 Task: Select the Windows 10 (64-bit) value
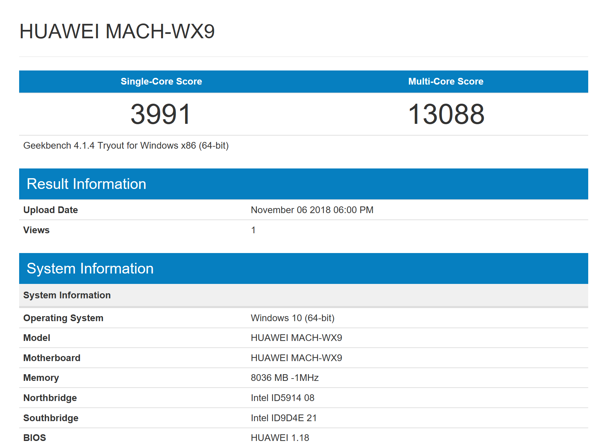coord(293,318)
